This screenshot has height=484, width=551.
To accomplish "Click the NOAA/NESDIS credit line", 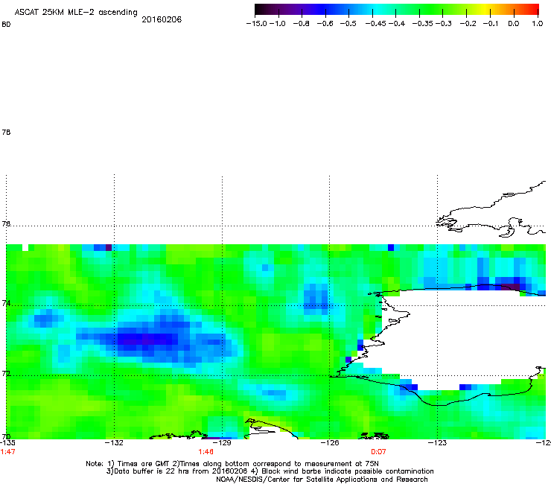I will [322, 480].
